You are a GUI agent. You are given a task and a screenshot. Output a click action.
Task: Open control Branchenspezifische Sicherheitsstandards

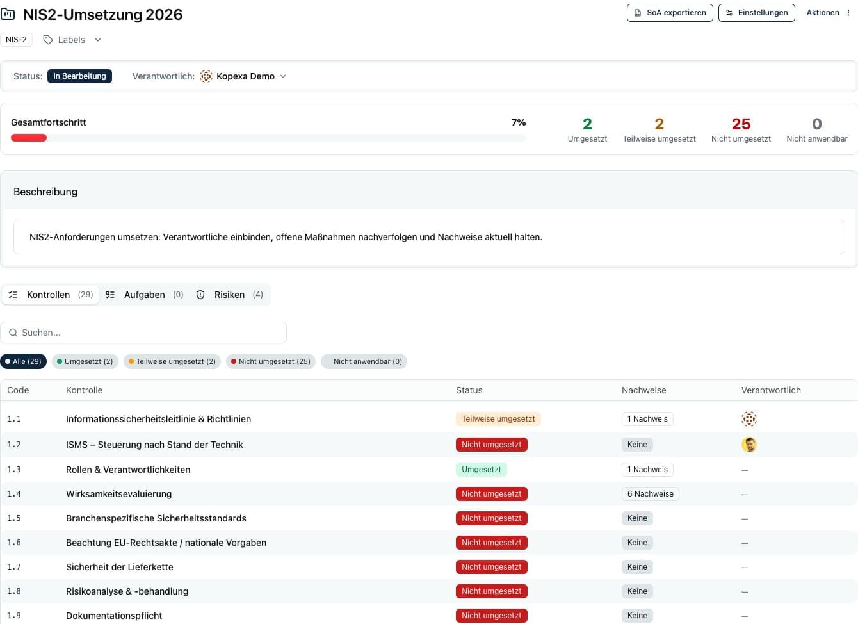156,518
